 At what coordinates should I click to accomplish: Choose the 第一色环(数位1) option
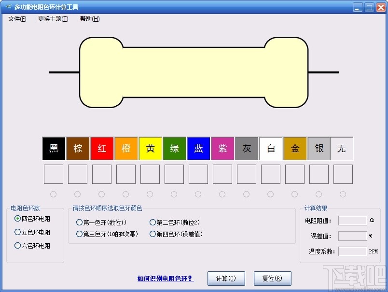79,222
